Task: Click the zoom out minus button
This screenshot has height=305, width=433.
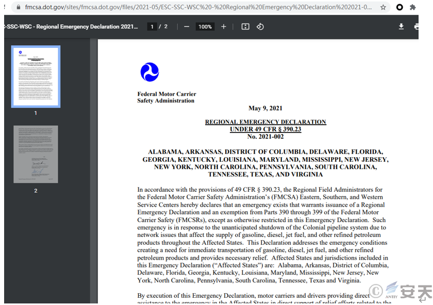Action: point(187,27)
